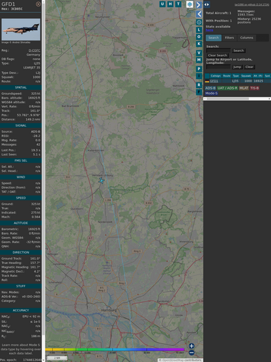The image size is (271, 362).
Task: Zoom in with the plus button
Action: 192,346
